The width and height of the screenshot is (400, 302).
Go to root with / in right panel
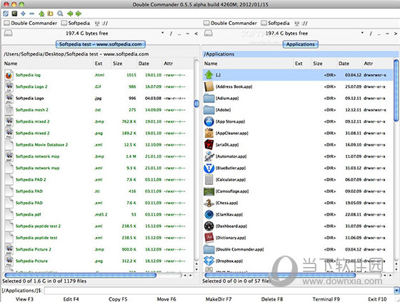pos(371,34)
